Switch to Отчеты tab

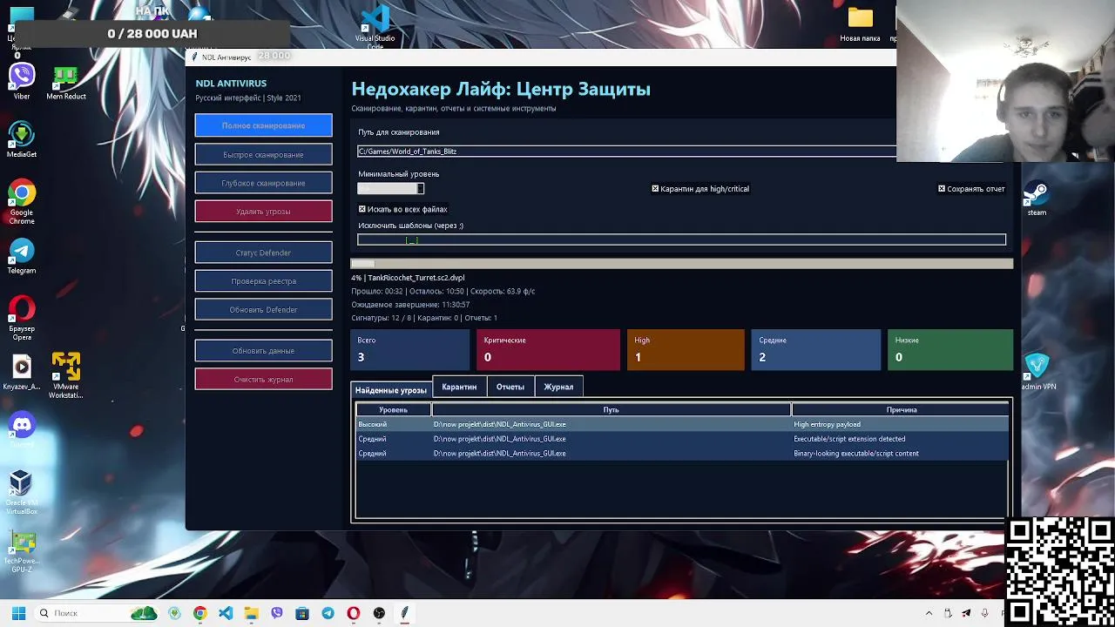tap(510, 387)
